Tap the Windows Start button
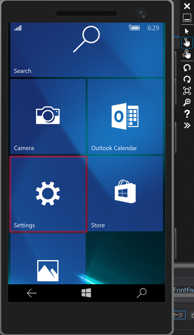Viewport: 194px width, 335px height. [x=86, y=293]
